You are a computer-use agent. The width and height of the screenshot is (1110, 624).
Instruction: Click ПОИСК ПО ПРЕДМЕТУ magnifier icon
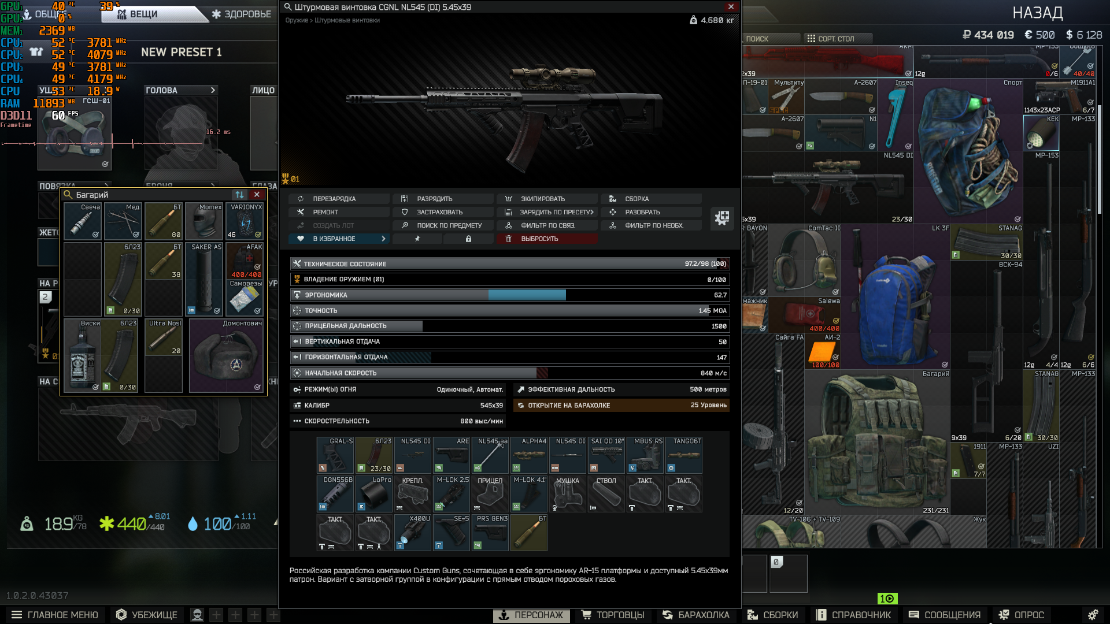pyautogui.click(x=405, y=225)
